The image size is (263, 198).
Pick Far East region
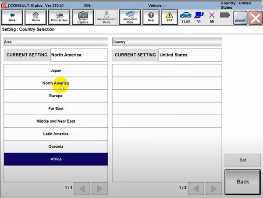pyautogui.click(x=56, y=109)
